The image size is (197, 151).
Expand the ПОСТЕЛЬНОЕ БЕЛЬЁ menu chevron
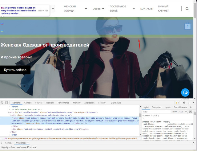(x=134, y=9)
